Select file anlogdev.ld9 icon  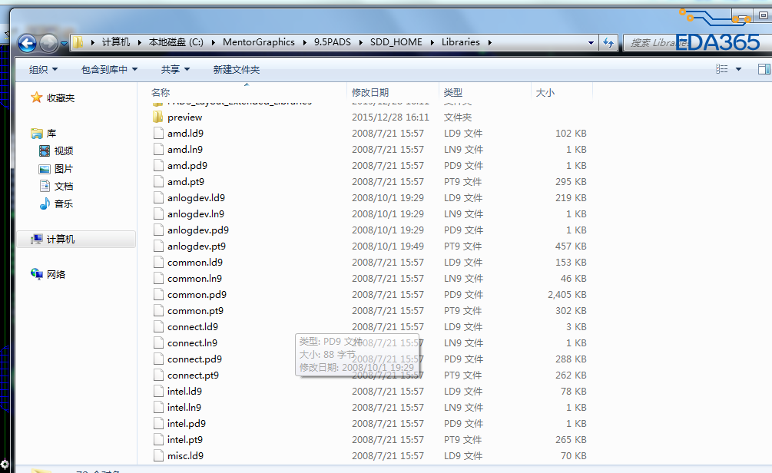tap(158, 198)
